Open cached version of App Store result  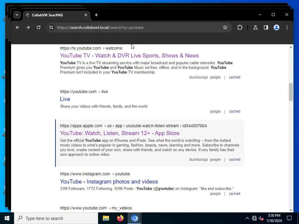coord(234,160)
